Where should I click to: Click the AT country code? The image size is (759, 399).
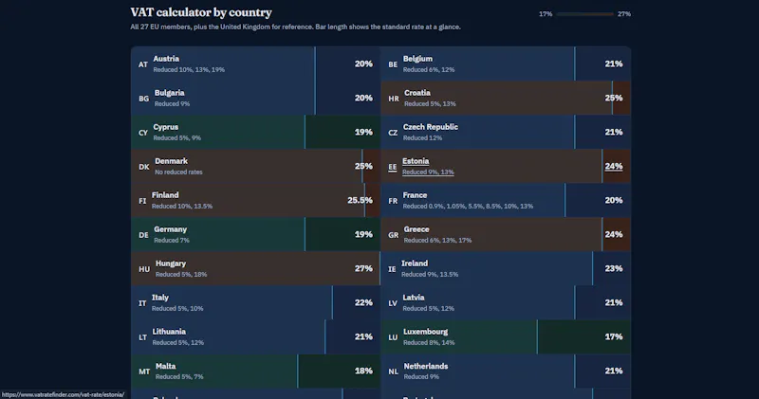[x=143, y=64]
